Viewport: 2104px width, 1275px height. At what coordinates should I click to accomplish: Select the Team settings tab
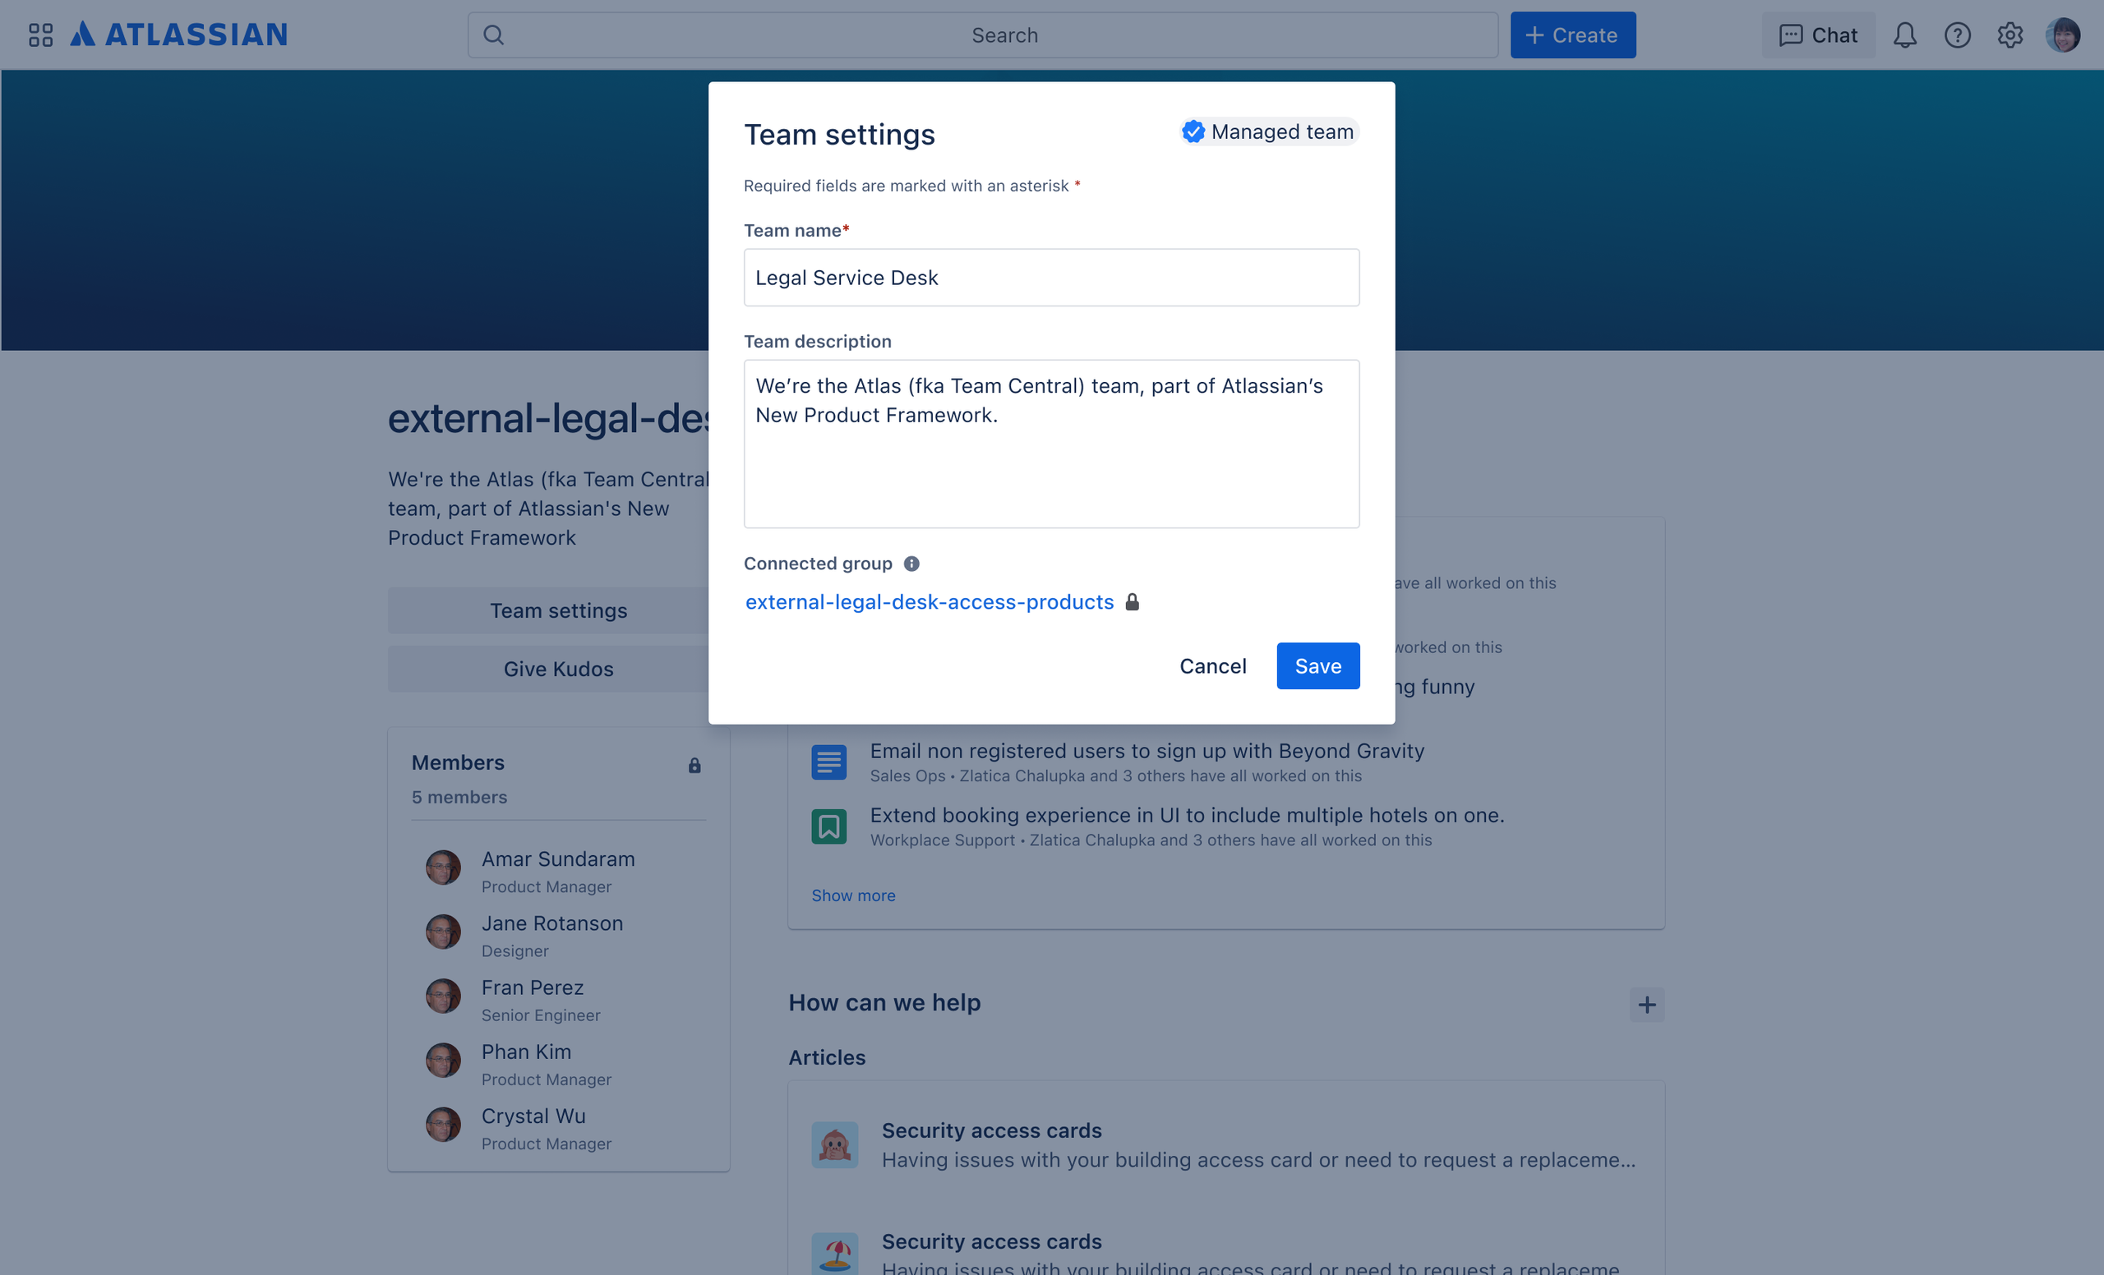(558, 610)
